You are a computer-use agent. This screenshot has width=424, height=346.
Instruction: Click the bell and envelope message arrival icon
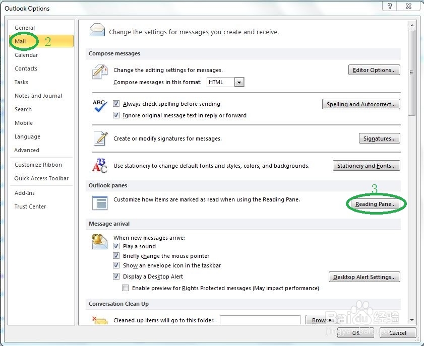[x=99, y=241]
